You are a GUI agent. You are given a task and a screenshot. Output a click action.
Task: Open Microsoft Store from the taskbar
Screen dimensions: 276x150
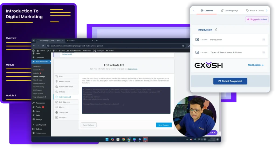coord(118,140)
